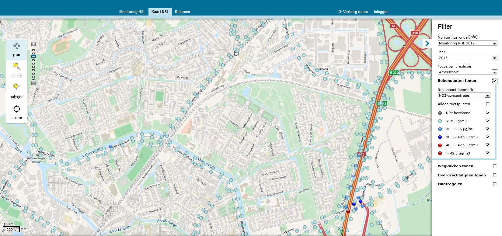
Task: Click the Batostraat street label
Action: [x=183, y=78]
